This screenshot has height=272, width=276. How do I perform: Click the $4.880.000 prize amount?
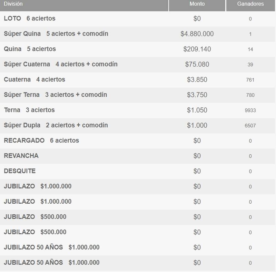197,34
